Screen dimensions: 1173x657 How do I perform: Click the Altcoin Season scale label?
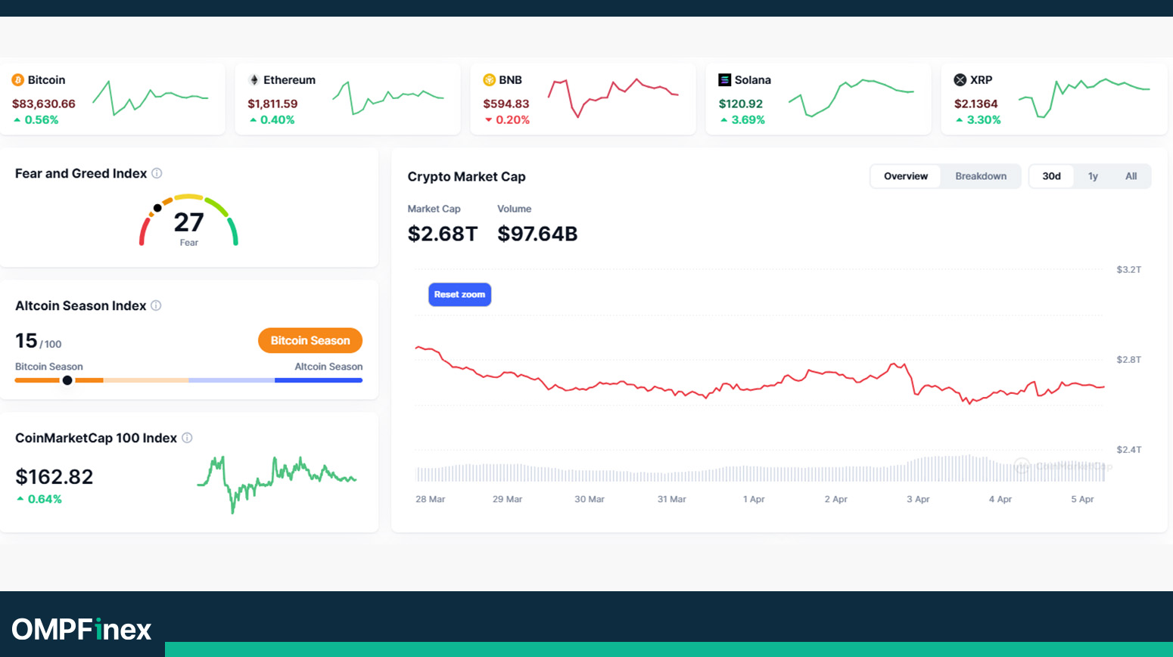point(328,367)
